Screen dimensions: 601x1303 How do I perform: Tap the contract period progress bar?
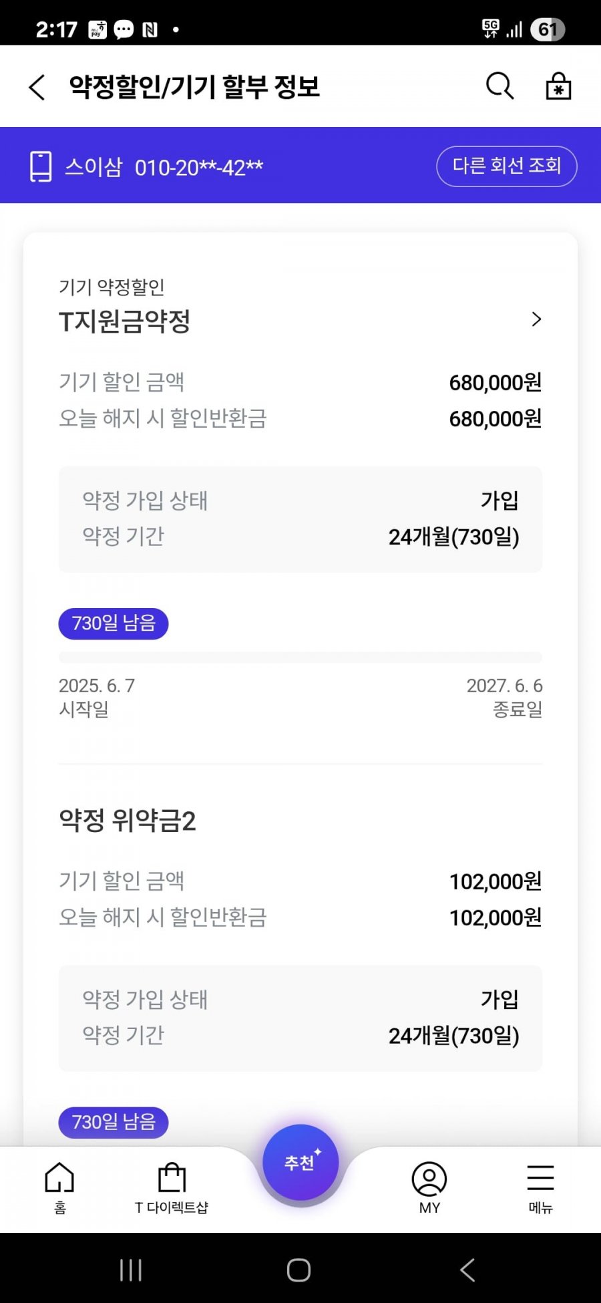(x=300, y=658)
